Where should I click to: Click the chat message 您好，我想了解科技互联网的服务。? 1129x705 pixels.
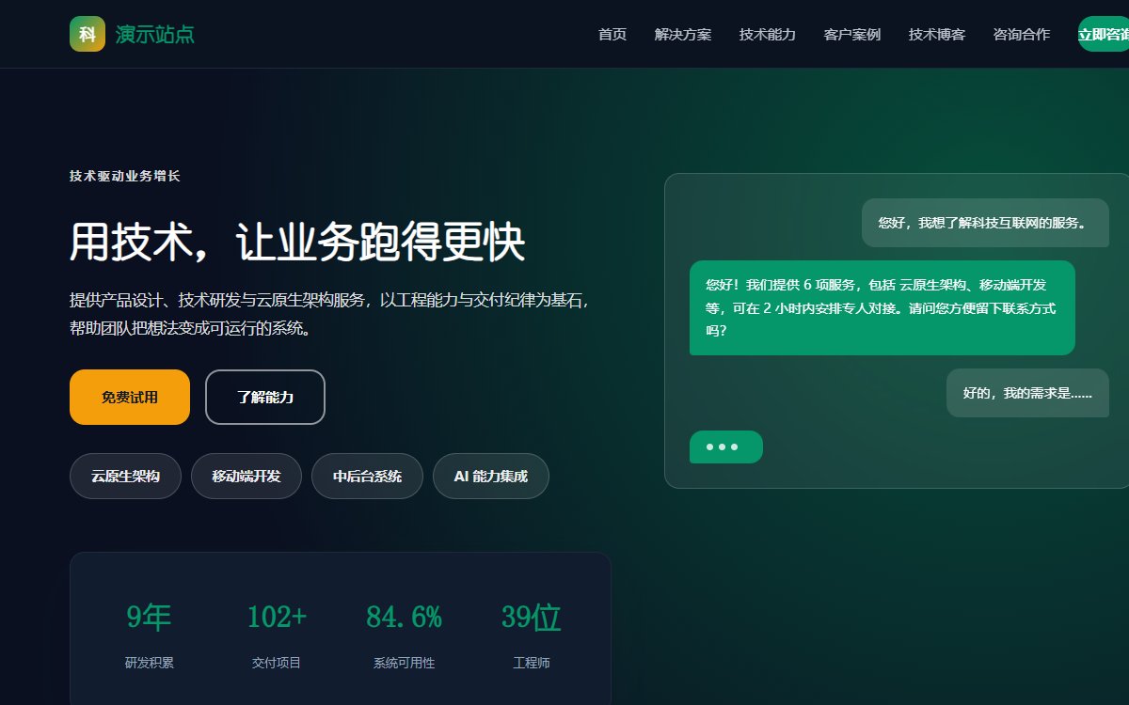tap(985, 223)
